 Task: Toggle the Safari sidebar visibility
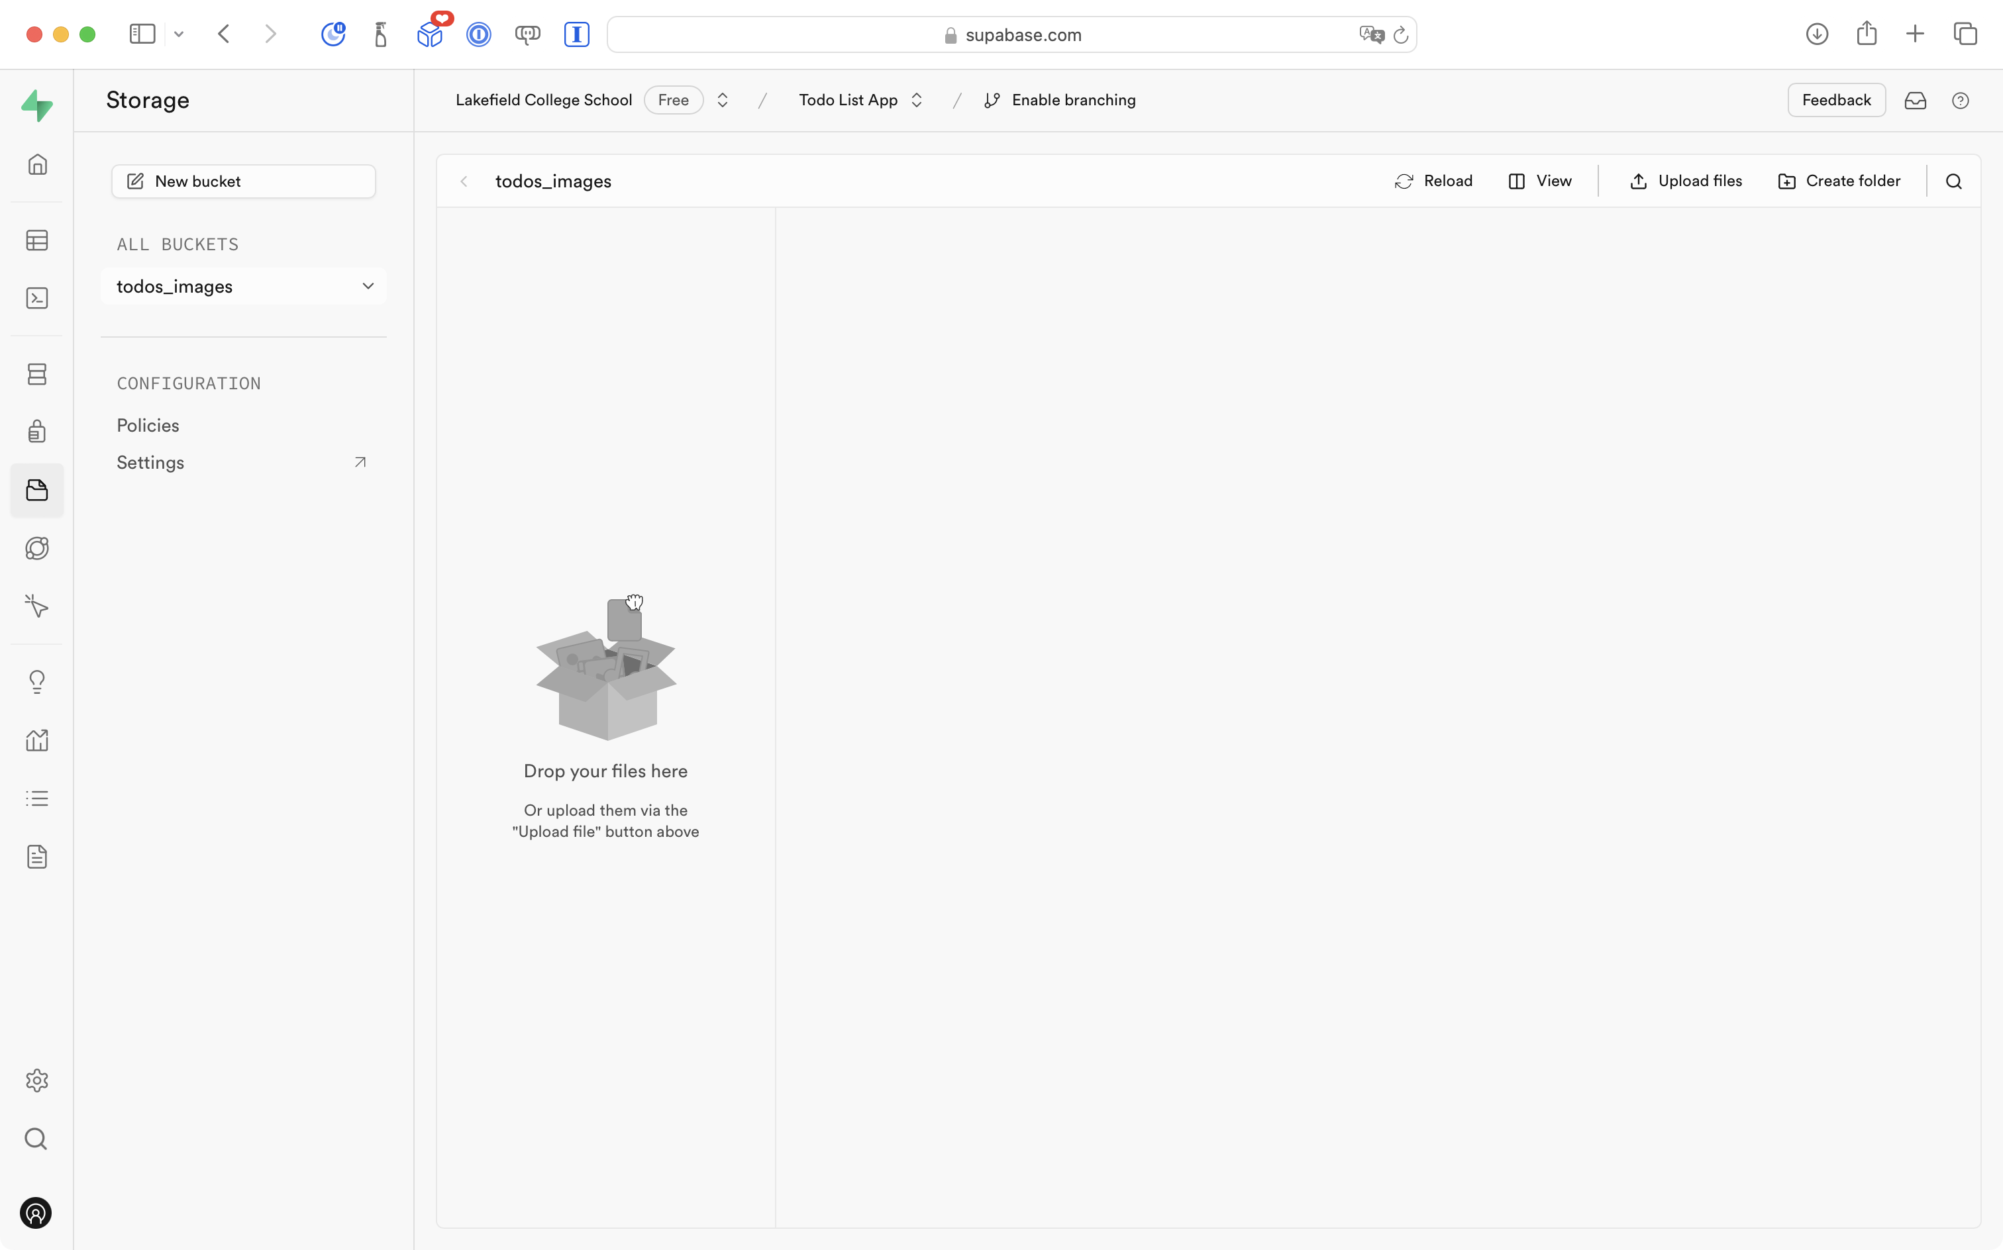142,34
